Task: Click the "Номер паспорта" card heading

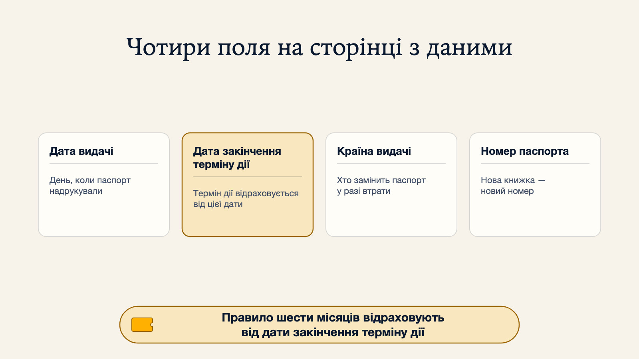Action: (525, 151)
